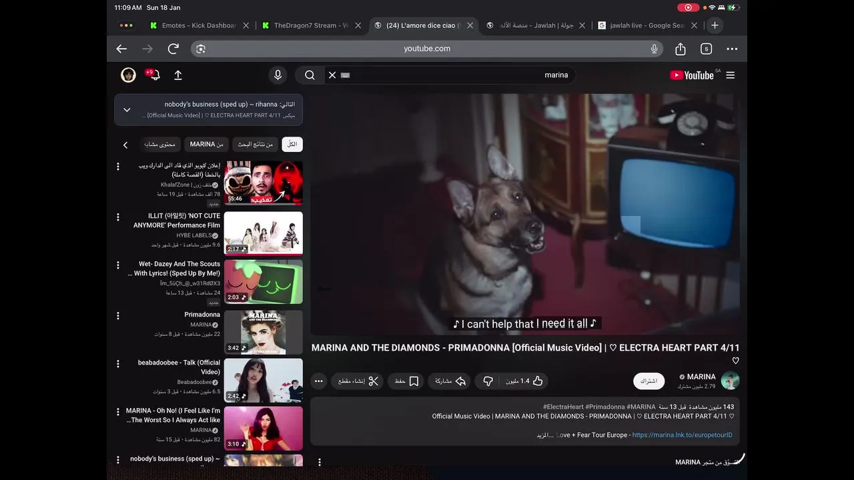Go to the YouTube home logo
The width and height of the screenshot is (854, 480).
coord(693,75)
